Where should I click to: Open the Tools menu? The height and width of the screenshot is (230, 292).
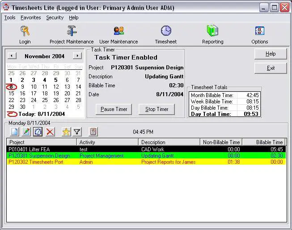point(10,17)
